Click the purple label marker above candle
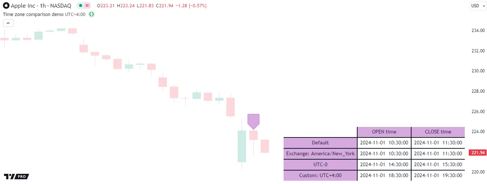 (253, 121)
